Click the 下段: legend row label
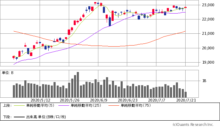Image resolution: width=220 pixels, height=129 pixels. point(7,117)
